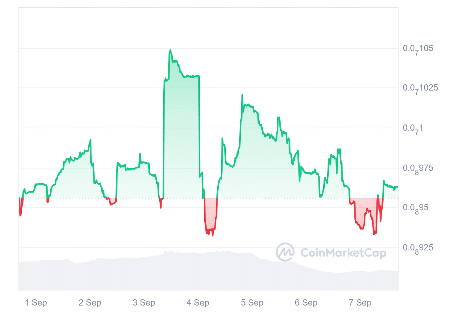Select the 4 Sep date label

[198, 303]
